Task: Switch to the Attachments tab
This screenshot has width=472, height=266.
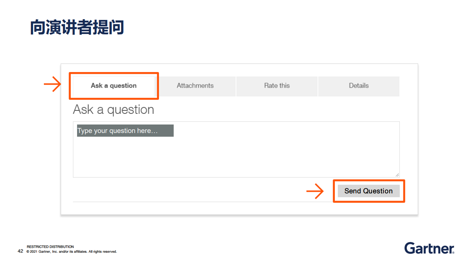Action: pos(195,86)
